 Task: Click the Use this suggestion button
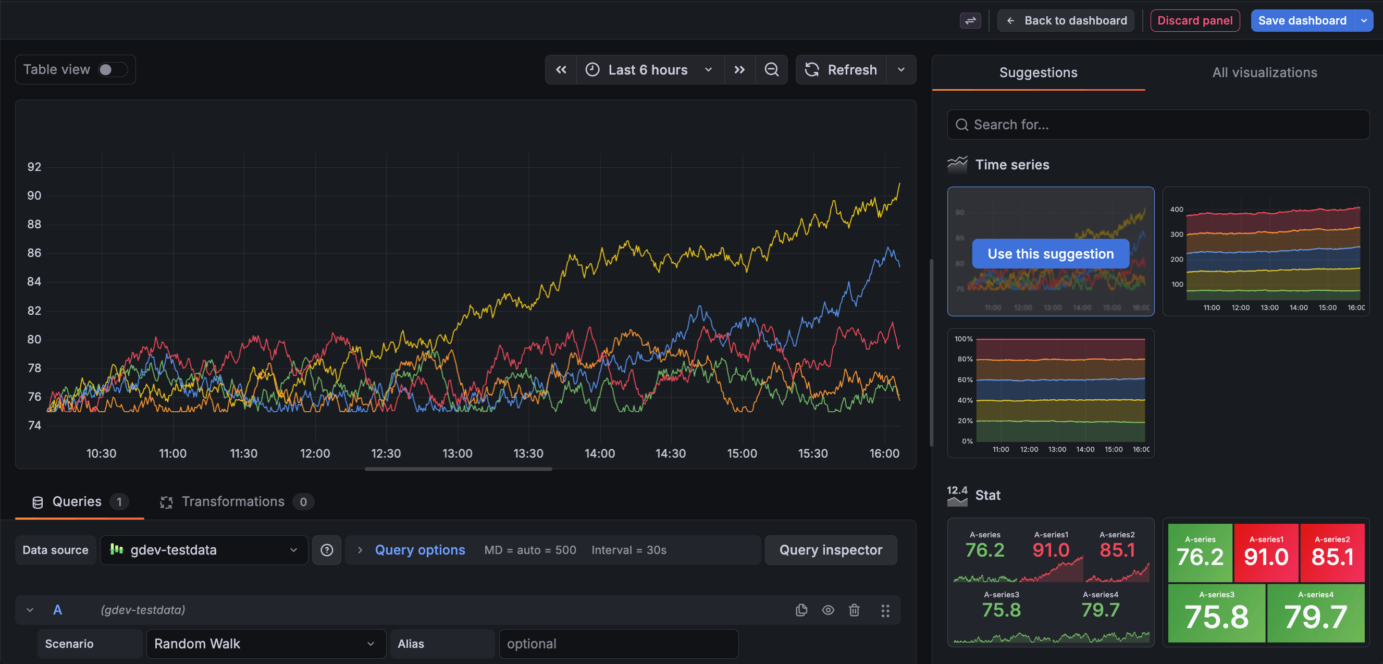pyautogui.click(x=1050, y=253)
